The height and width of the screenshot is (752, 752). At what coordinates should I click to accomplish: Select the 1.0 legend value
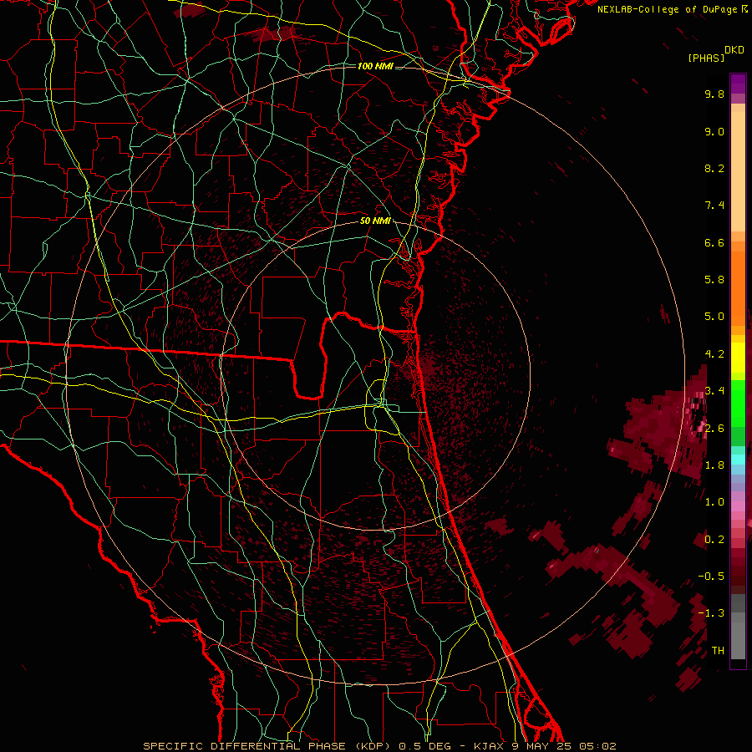pyautogui.click(x=714, y=502)
